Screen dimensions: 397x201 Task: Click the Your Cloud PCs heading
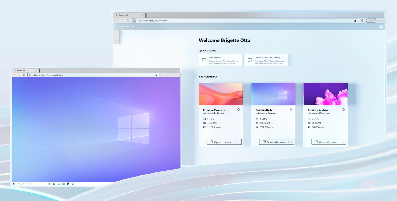point(208,77)
